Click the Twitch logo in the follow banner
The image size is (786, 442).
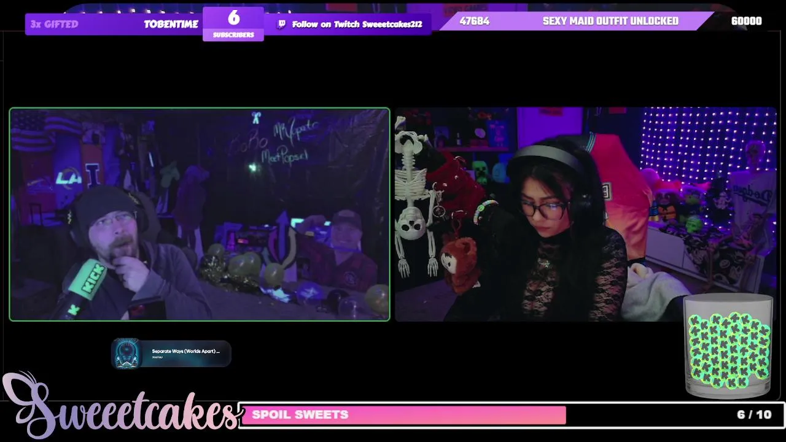pyautogui.click(x=281, y=24)
